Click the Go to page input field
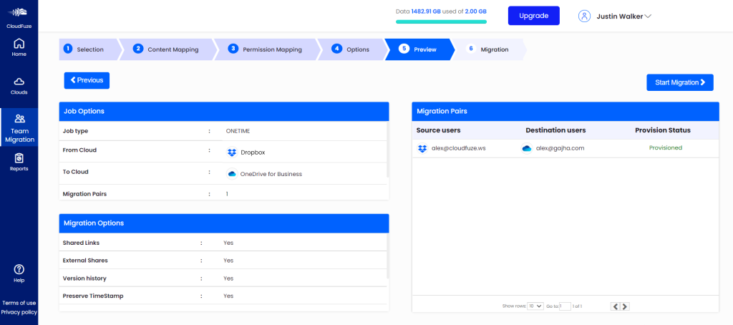This screenshot has height=325, width=733. 565,306
